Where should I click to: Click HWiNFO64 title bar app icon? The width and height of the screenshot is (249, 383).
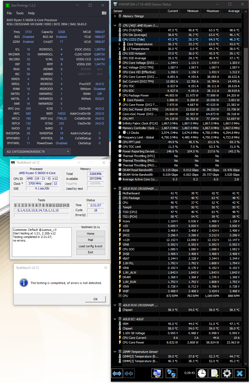pyautogui.click(x=115, y=4)
